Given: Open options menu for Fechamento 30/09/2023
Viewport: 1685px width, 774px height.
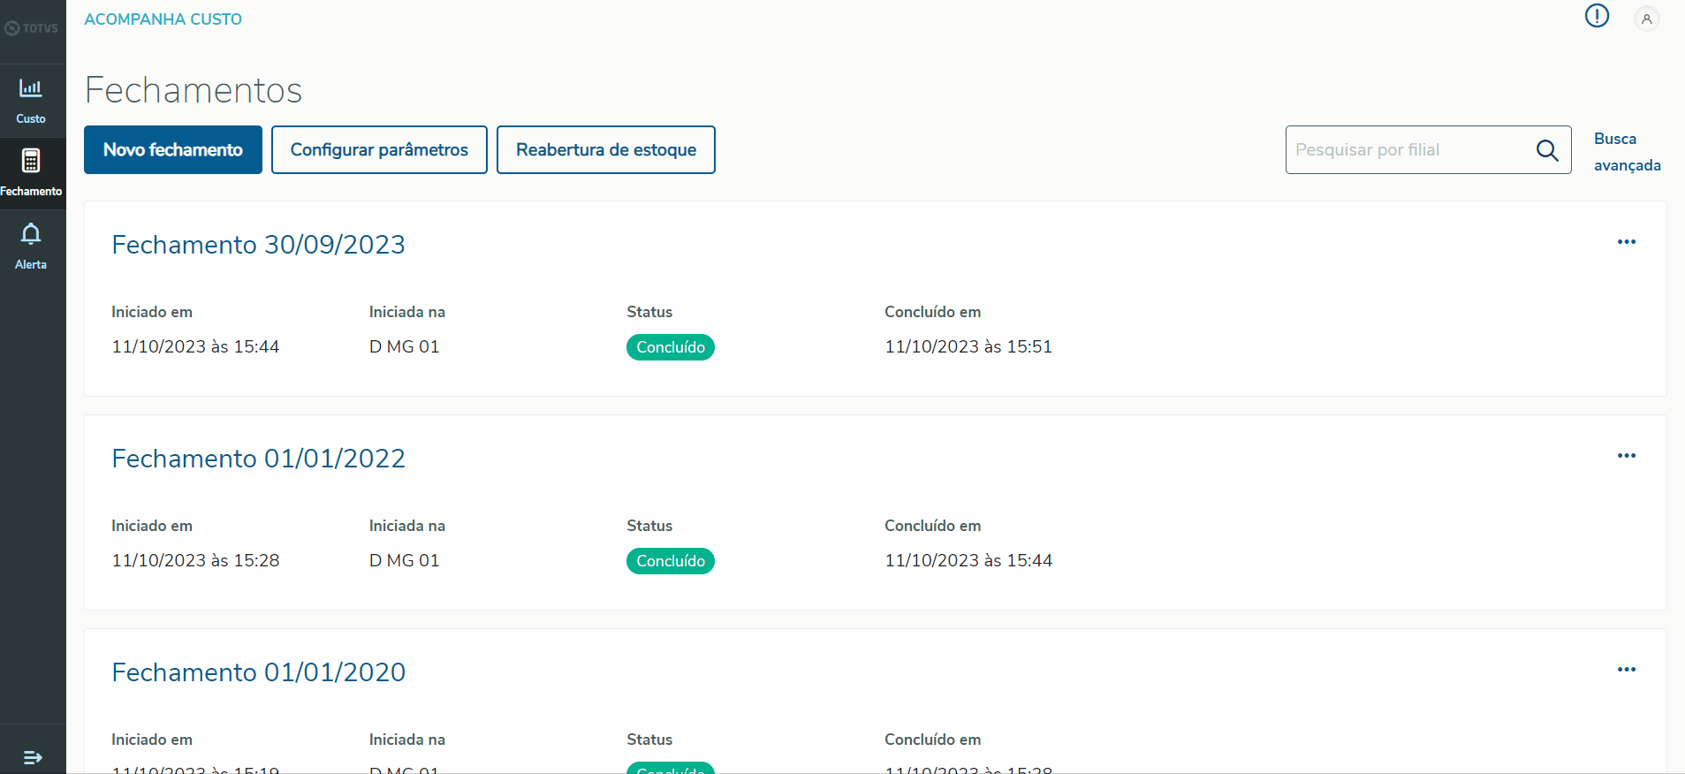Looking at the screenshot, I should tap(1627, 242).
